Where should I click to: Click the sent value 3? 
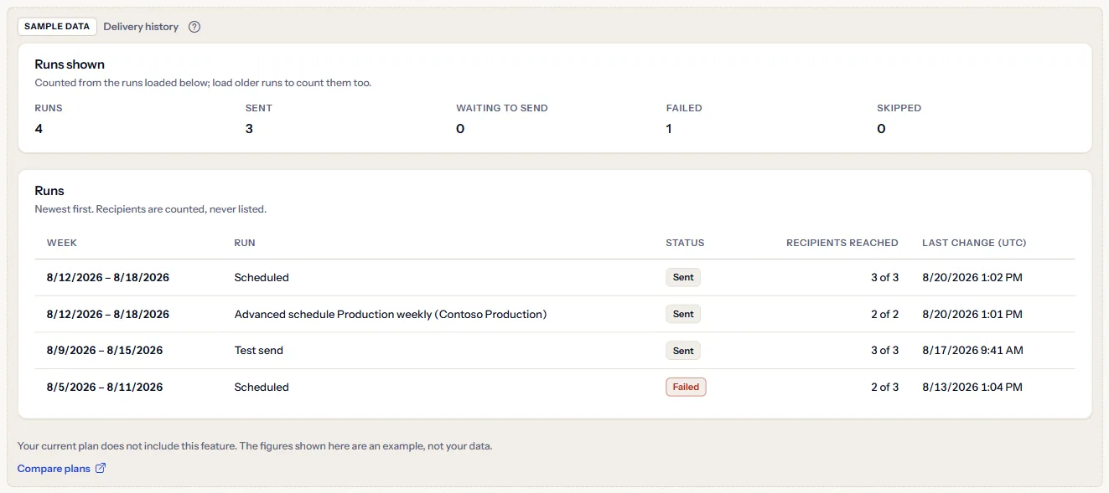tap(249, 129)
